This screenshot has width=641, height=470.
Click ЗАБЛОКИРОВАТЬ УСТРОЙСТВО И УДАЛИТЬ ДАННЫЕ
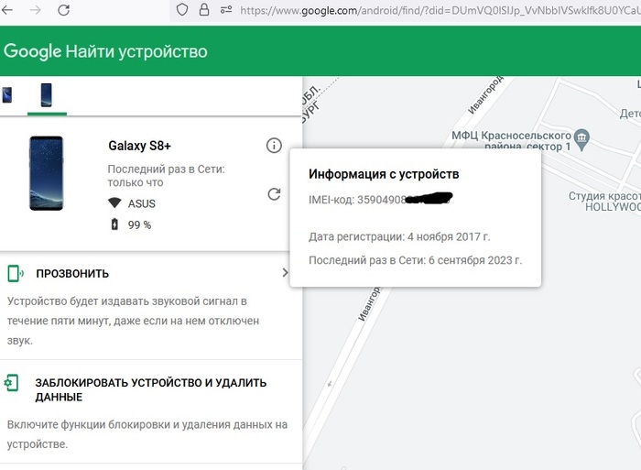pyautogui.click(x=150, y=389)
